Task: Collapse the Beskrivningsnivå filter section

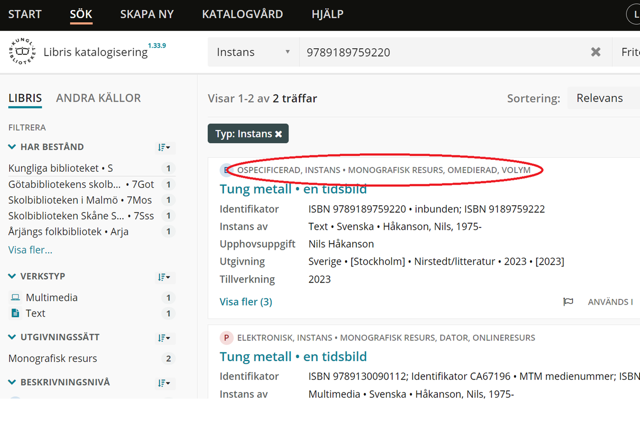Action: [x=12, y=382]
